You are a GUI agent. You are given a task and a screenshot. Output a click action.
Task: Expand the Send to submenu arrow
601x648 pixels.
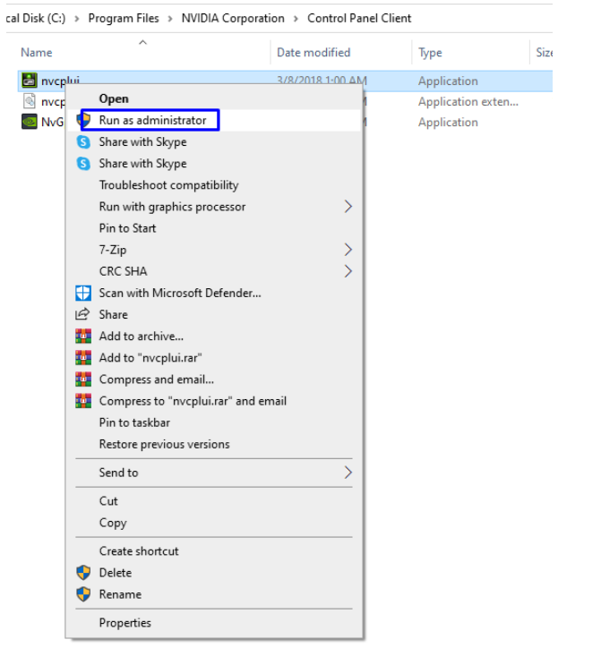(x=348, y=473)
